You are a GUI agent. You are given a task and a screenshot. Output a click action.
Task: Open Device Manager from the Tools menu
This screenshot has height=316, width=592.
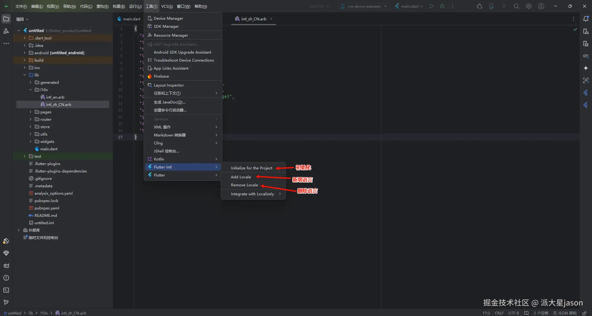click(x=183, y=18)
